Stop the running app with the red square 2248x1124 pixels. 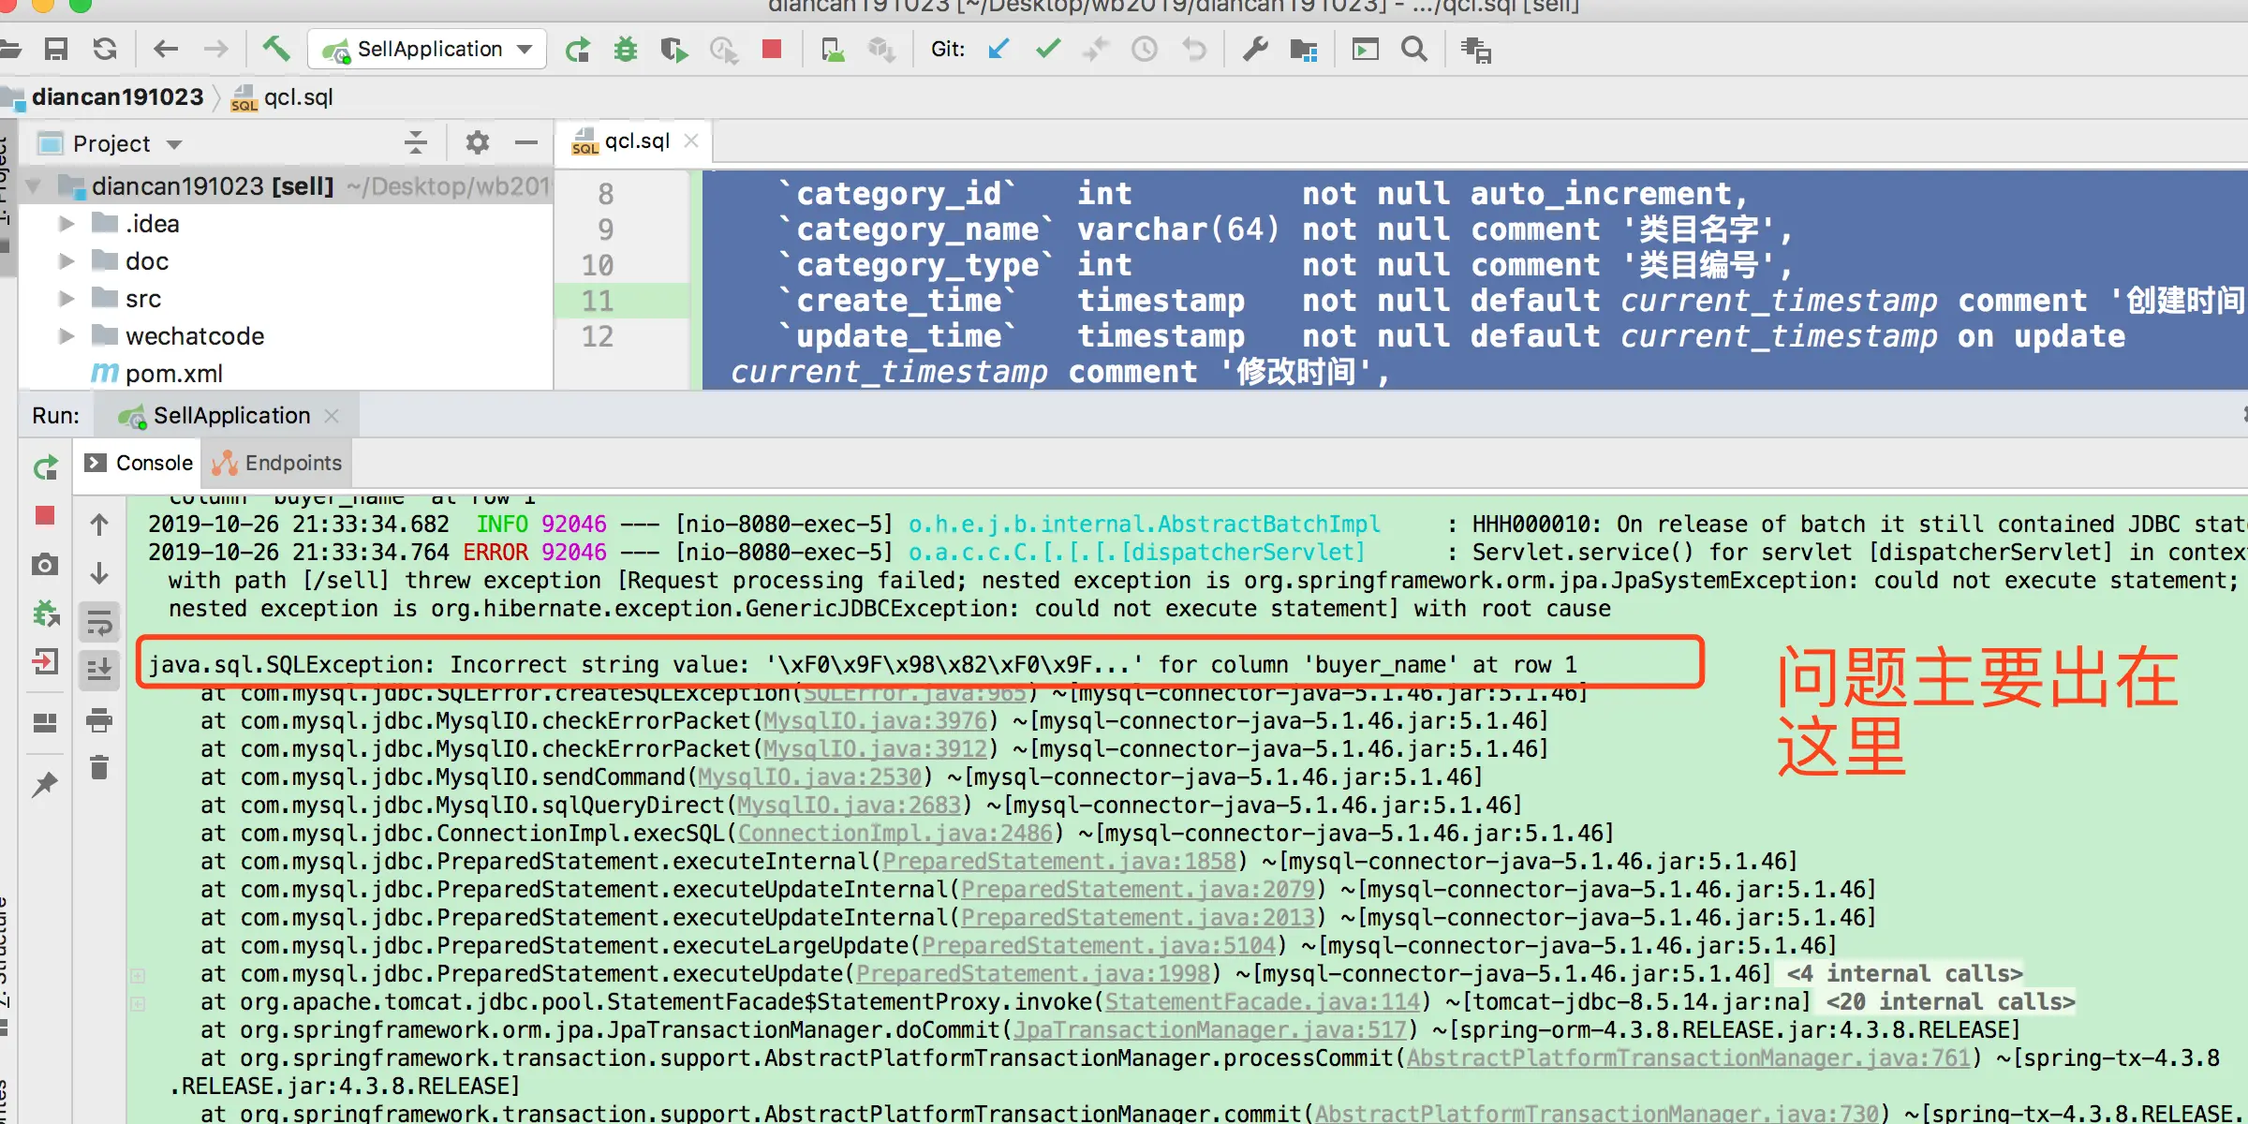click(772, 49)
